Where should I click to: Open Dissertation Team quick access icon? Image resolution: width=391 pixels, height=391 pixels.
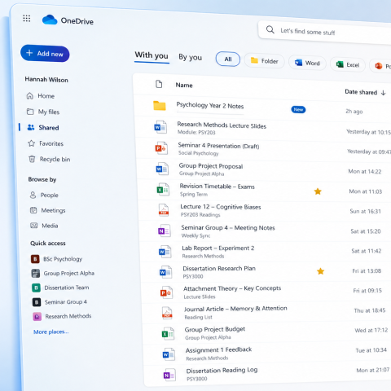(36, 288)
